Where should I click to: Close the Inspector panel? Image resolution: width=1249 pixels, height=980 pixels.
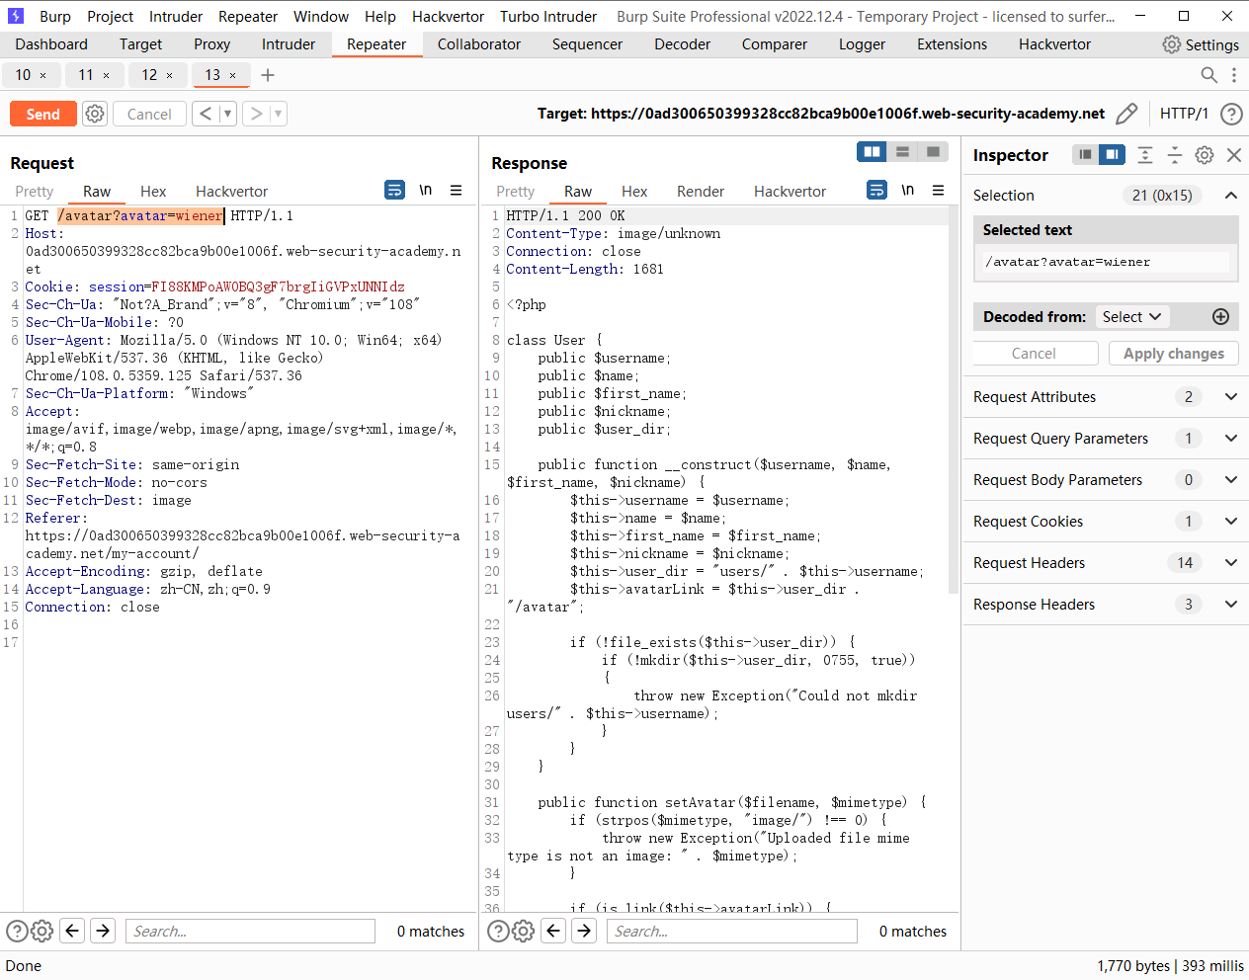(x=1234, y=155)
